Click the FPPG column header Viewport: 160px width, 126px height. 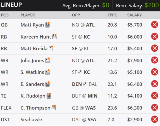pyautogui.click(x=112, y=15)
